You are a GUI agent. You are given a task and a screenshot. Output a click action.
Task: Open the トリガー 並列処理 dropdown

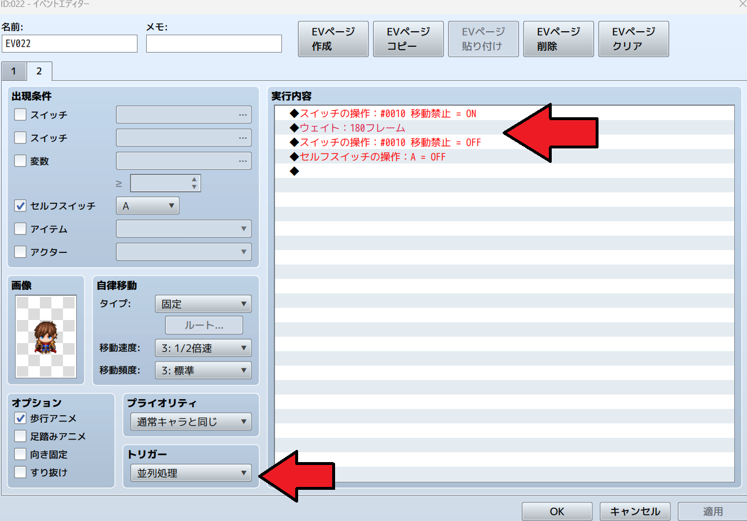point(191,473)
